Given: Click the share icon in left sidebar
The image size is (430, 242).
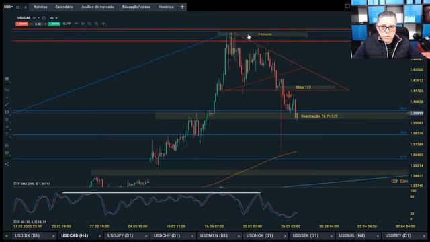Looking at the screenshot, I should (7, 164).
